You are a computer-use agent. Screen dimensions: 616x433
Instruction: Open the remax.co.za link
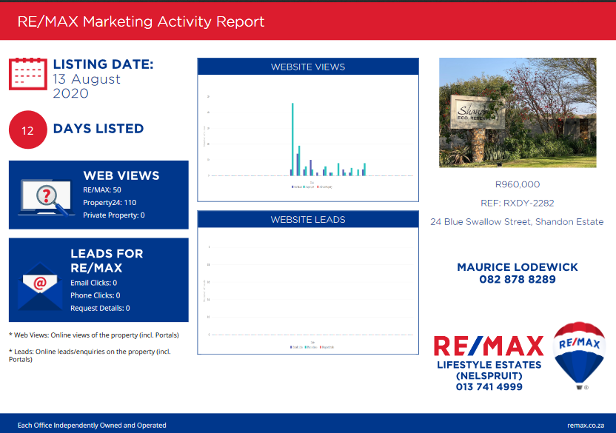[x=586, y=425]
